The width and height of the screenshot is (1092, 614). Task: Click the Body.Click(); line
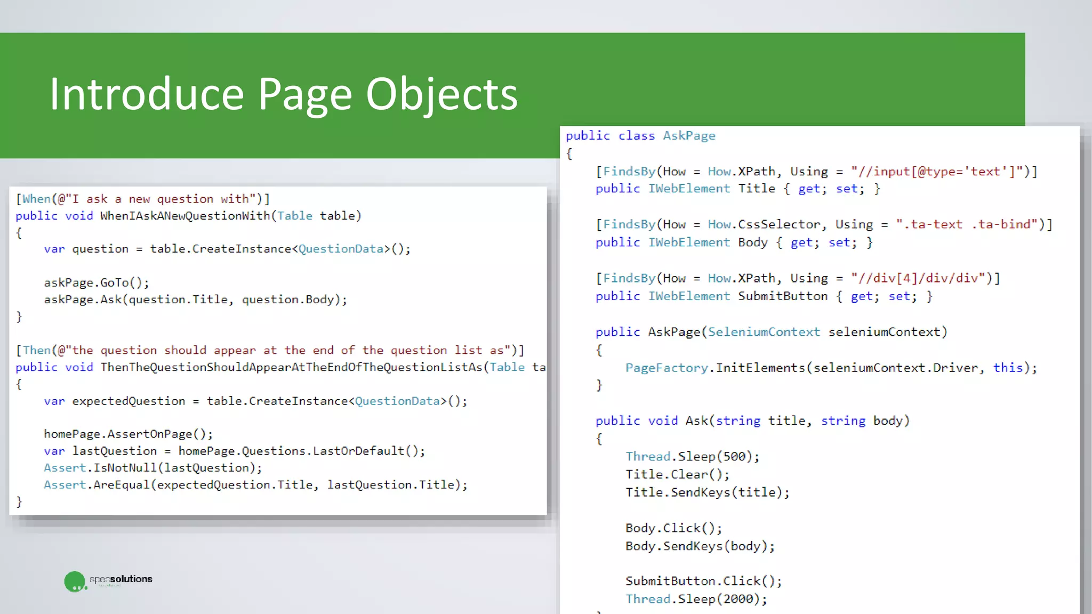674,528
